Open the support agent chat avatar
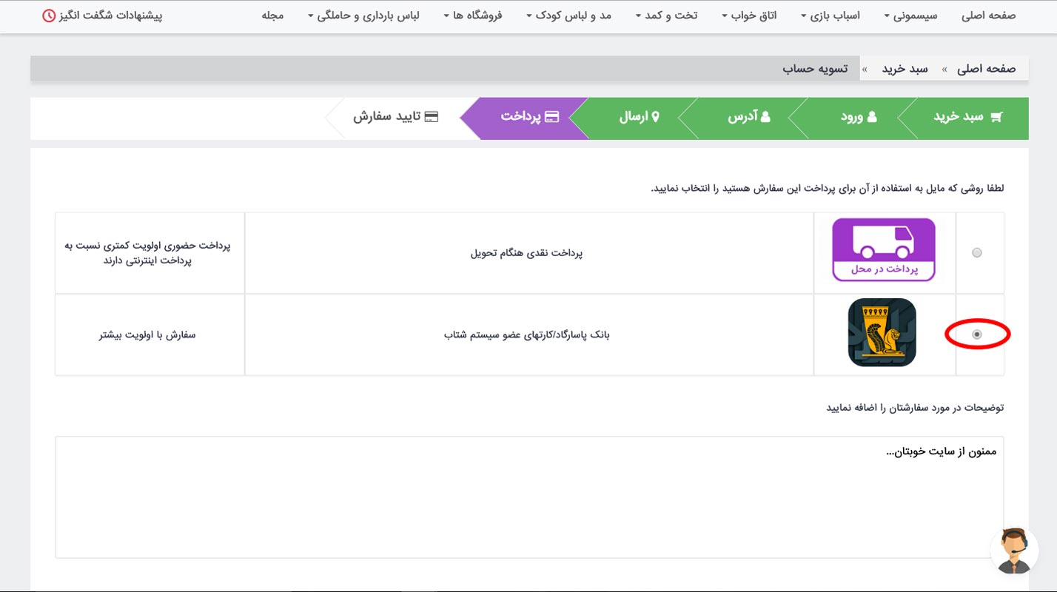This screenshot has width=1057, height=592. point(1013,551)
